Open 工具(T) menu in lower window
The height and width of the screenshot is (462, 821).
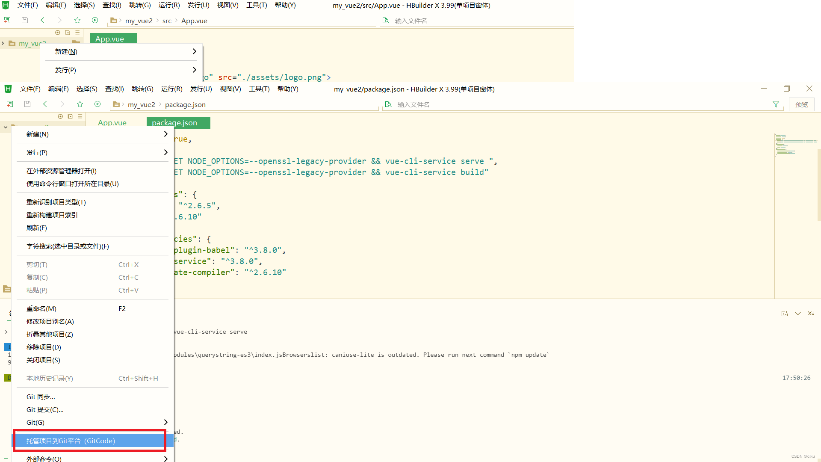(x=259, y=89)
